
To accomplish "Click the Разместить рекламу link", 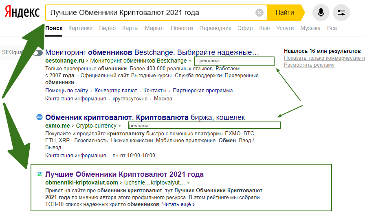I will 309,65.
